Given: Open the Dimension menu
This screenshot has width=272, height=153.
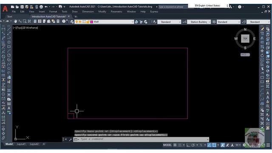Looking at the screenshot, I should (x=88, y=11).
